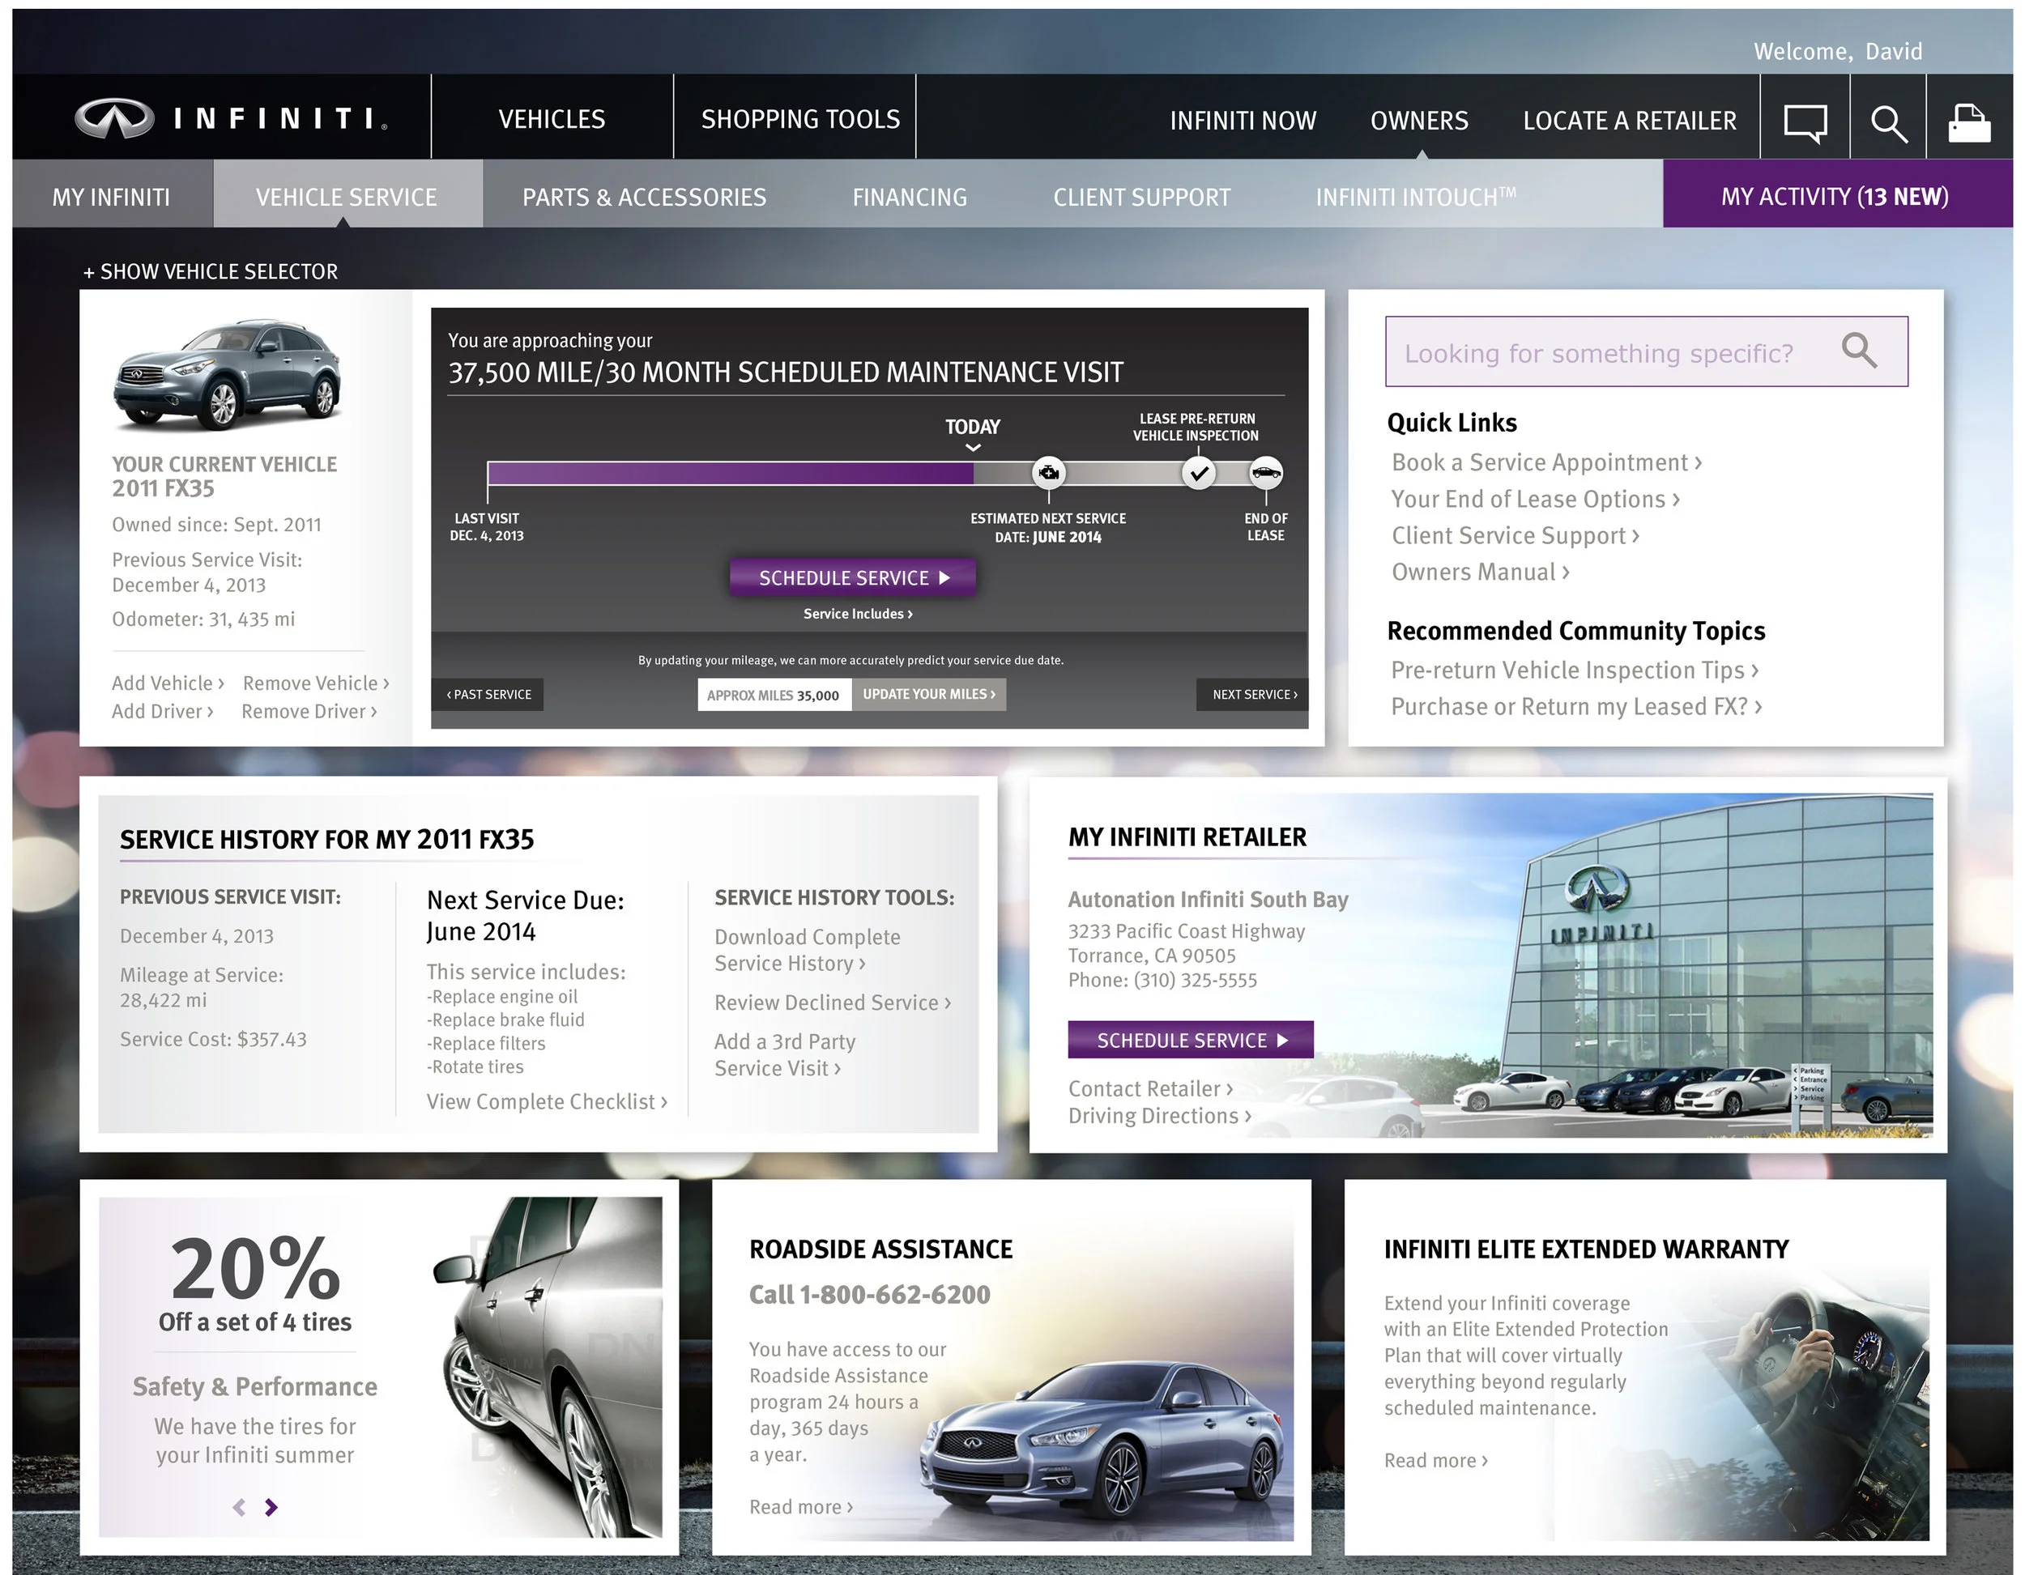Click the chat bubble icon in header
This screenshot has width=2025, height=1575.
tap(1805, 121)
